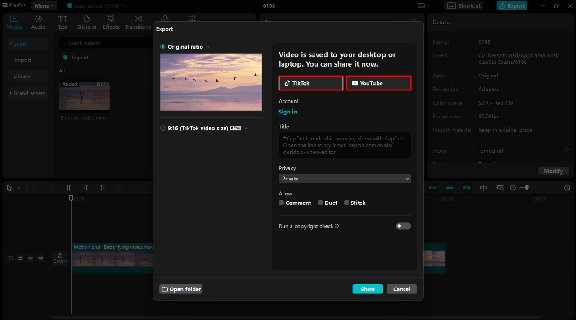
Task: Cancel the Export dialog
Action: click(401, 289)
